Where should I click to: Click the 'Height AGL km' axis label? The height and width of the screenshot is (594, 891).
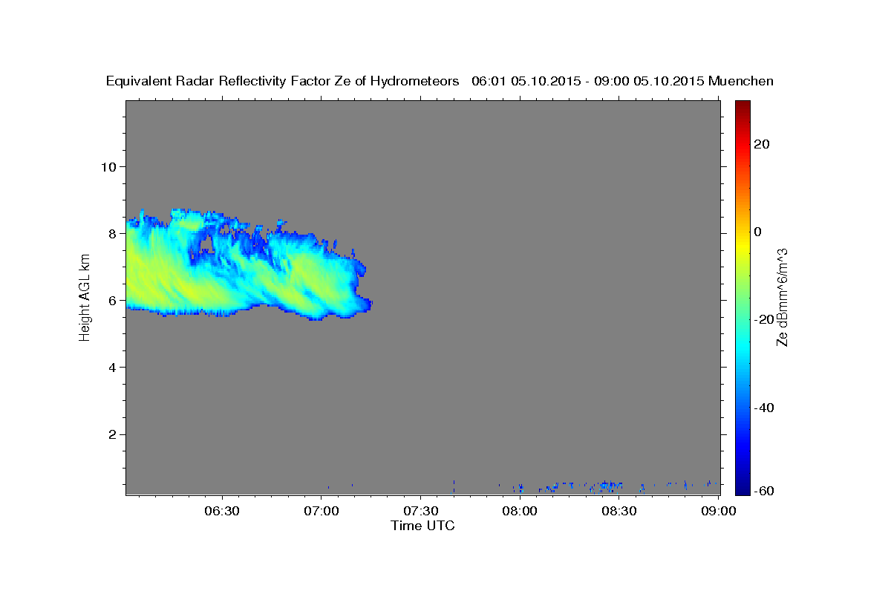tap(85, 297)
